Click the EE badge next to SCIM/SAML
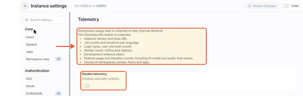The width and height of the screenshot is (303, 96). coord(59,94)
